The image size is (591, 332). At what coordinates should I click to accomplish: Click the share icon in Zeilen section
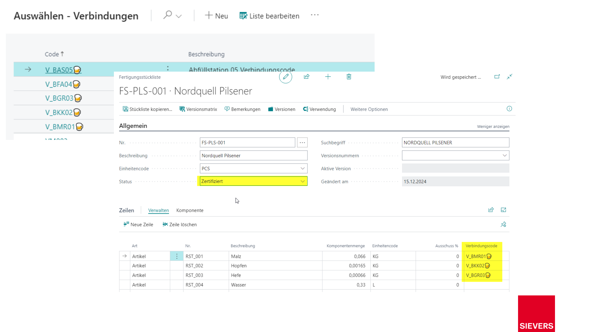click(491, 210)
